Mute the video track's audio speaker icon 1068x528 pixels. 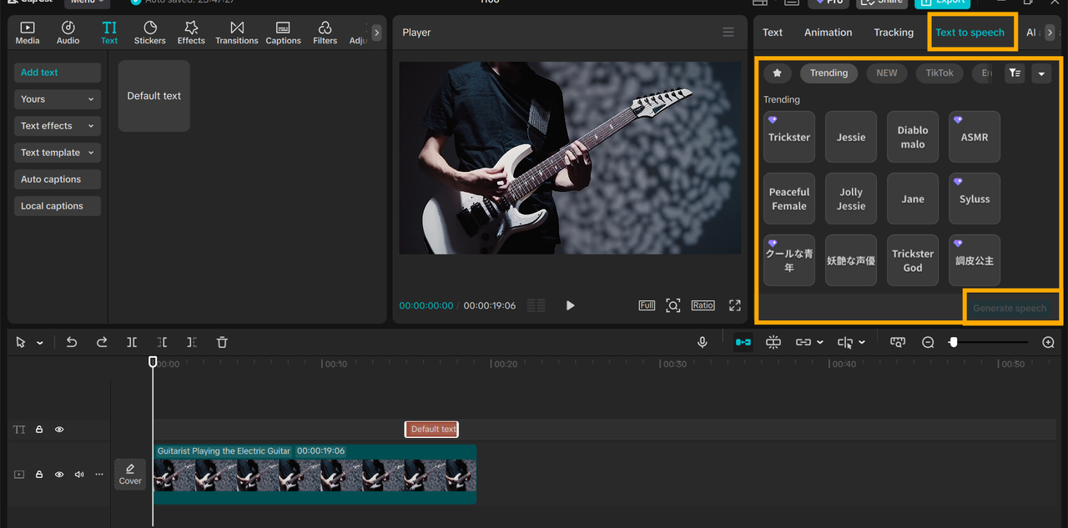(79, 475)
